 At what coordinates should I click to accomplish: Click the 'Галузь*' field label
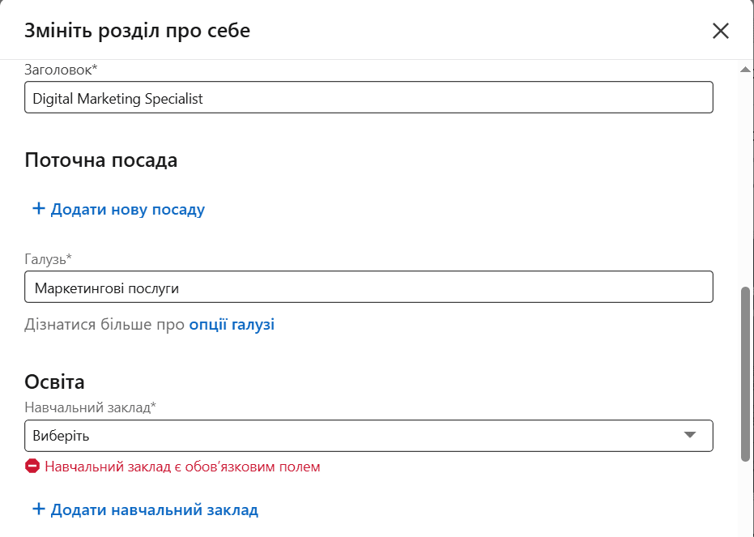[x=49, y=259]
